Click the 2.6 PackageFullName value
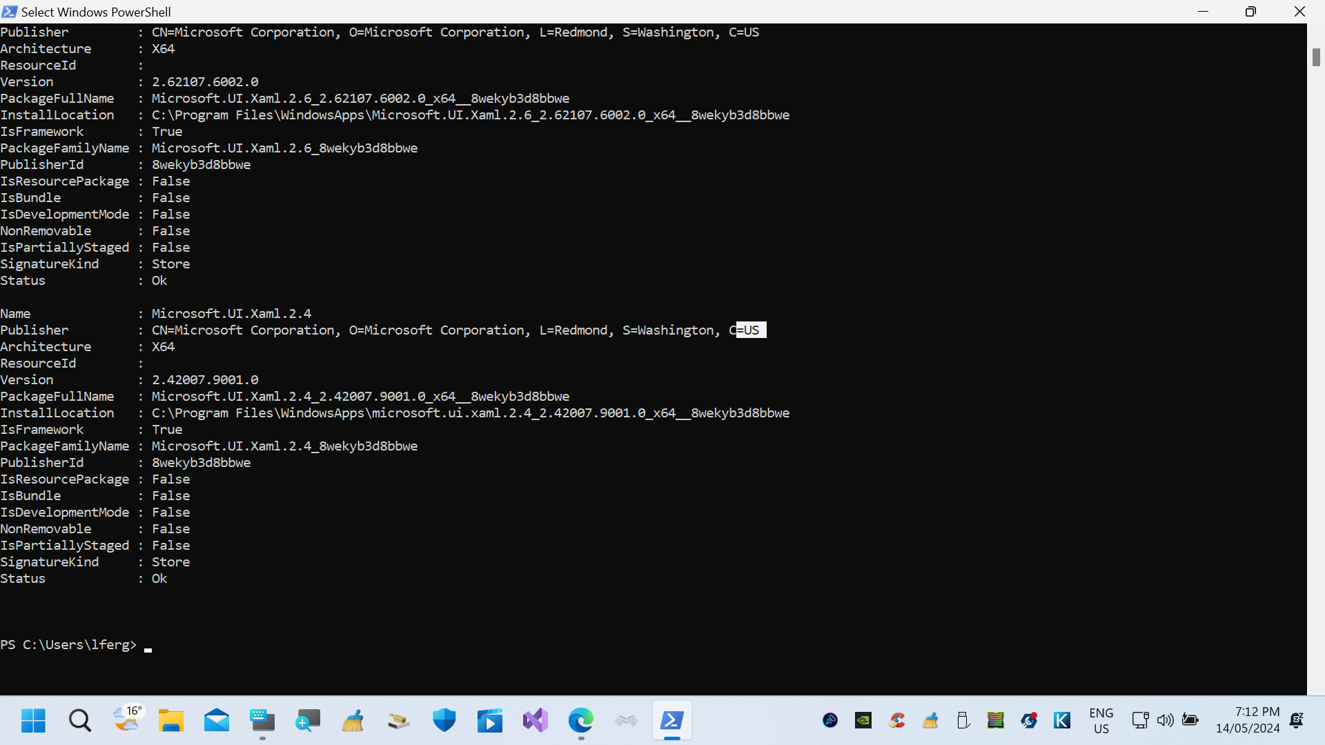This screenshot has height=745, width=1325. (360, 99)
